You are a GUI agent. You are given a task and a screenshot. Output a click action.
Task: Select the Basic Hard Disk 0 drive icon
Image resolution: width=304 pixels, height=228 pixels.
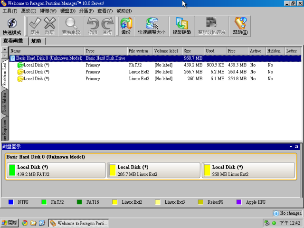click(x=12, y=58)
